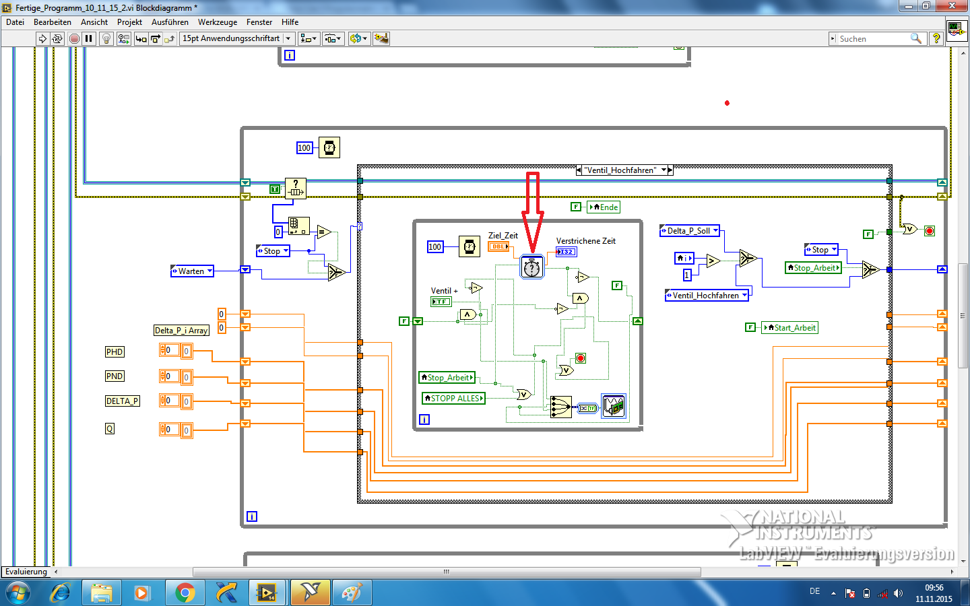Toggle the Highlight Execution light bulb
Image resolution: width=970 pixels, height=606 pixels.
click(106, 39)
